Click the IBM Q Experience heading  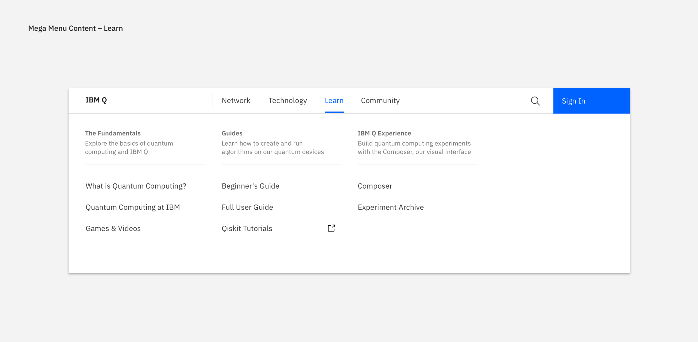pyautogui.click(x=384, y=133)
